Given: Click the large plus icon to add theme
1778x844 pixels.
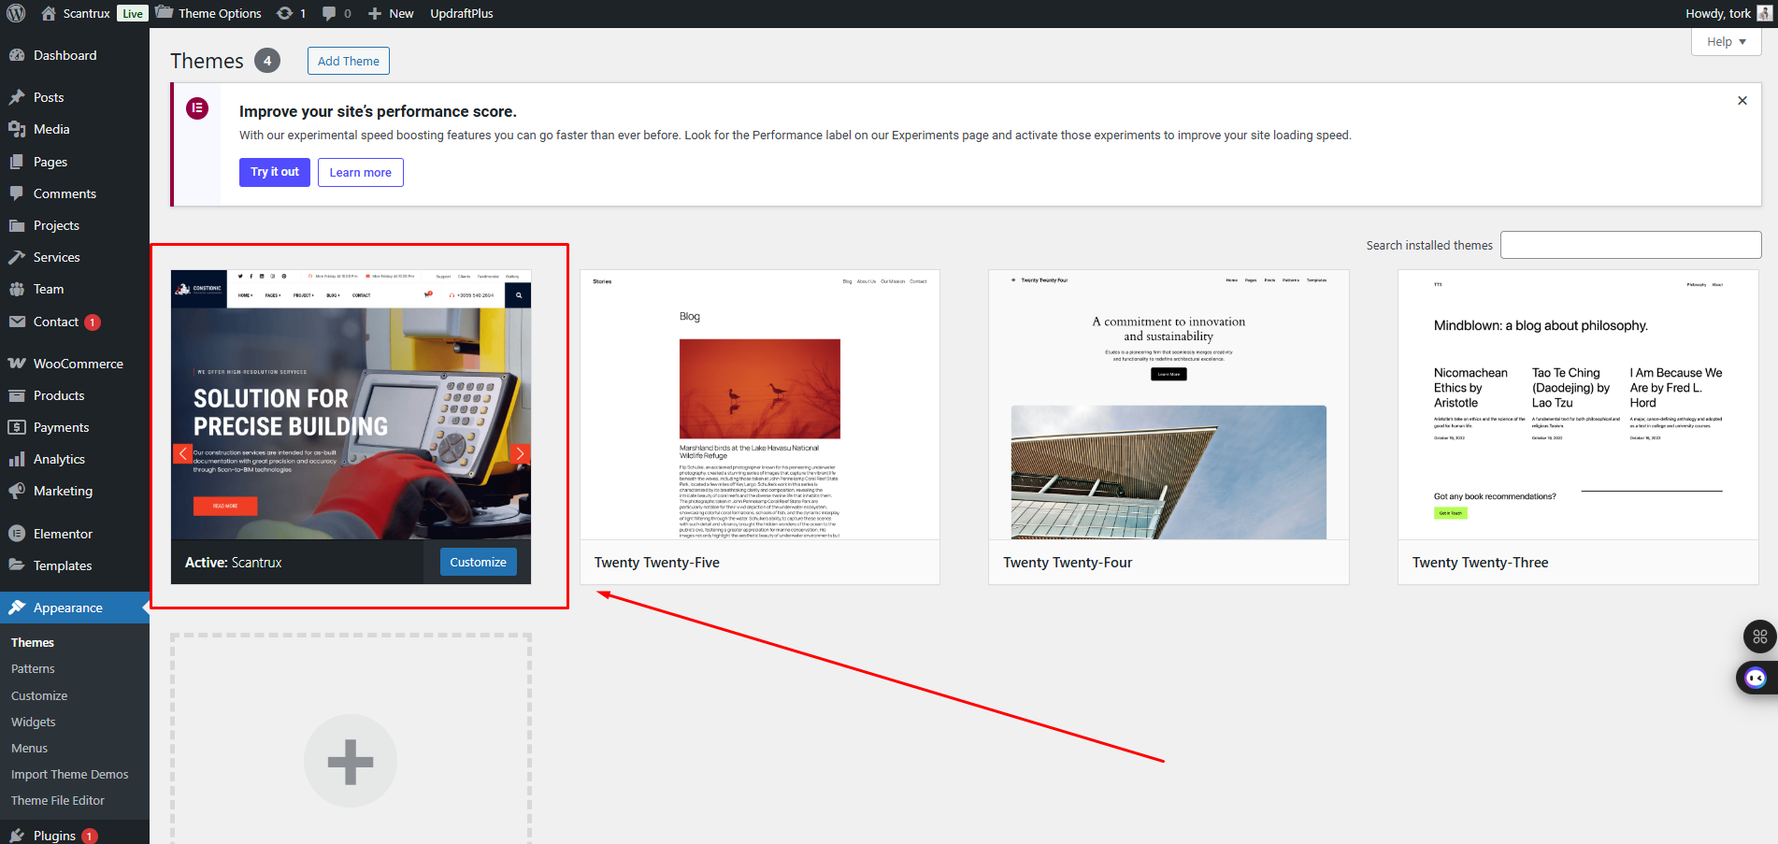Looking at the screenshot, I should 351,761.
